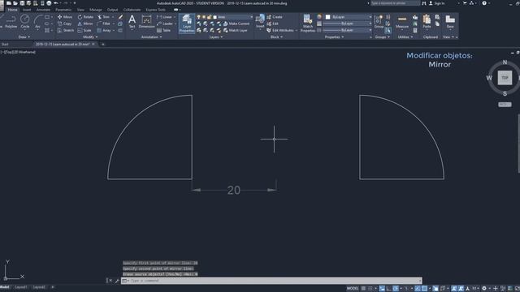Screen dimensions: 520x292
Task: Open Layer Properties manager
Action: 187,24
